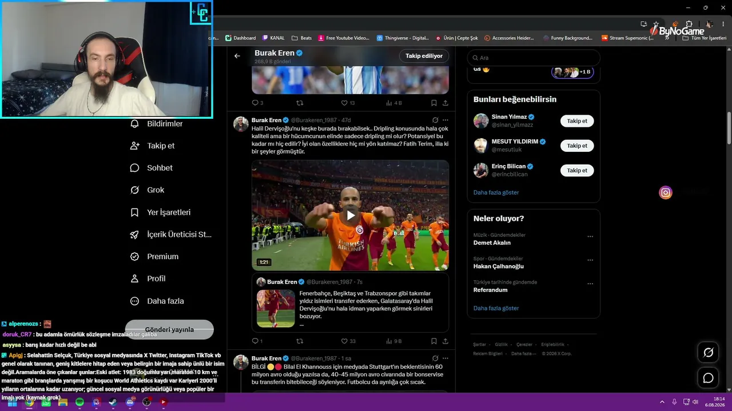
Task: Open Takip et in the left sidebar
Action: point(153,146)
